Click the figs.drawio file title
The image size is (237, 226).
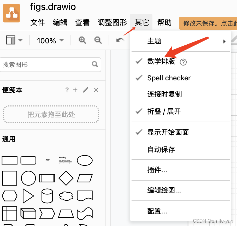pyautogui.click(x=53, y=7)
